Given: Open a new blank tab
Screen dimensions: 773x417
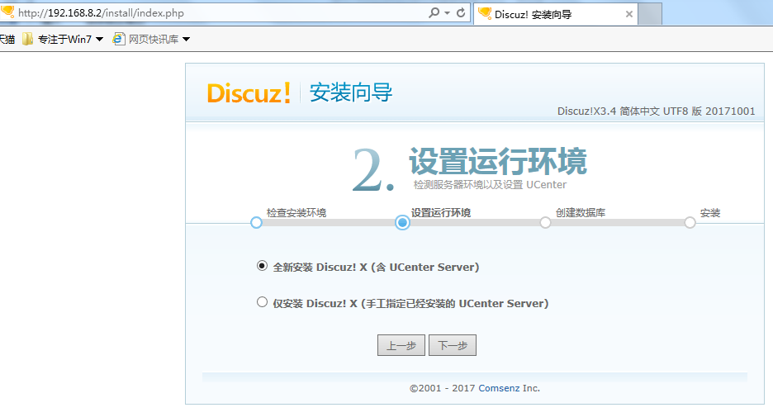Looking at the screenshot, I should tap(650, 14).
